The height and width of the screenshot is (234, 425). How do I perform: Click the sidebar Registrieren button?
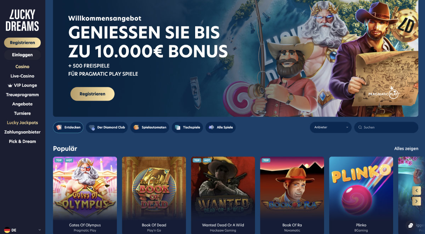(x=22, y=42)
